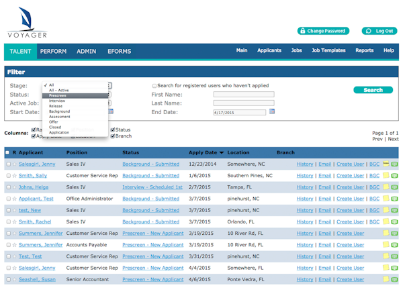This screenshot has width=403, height=302.
Task: Open End Date calendar picker icon
Action: [272, 111]
